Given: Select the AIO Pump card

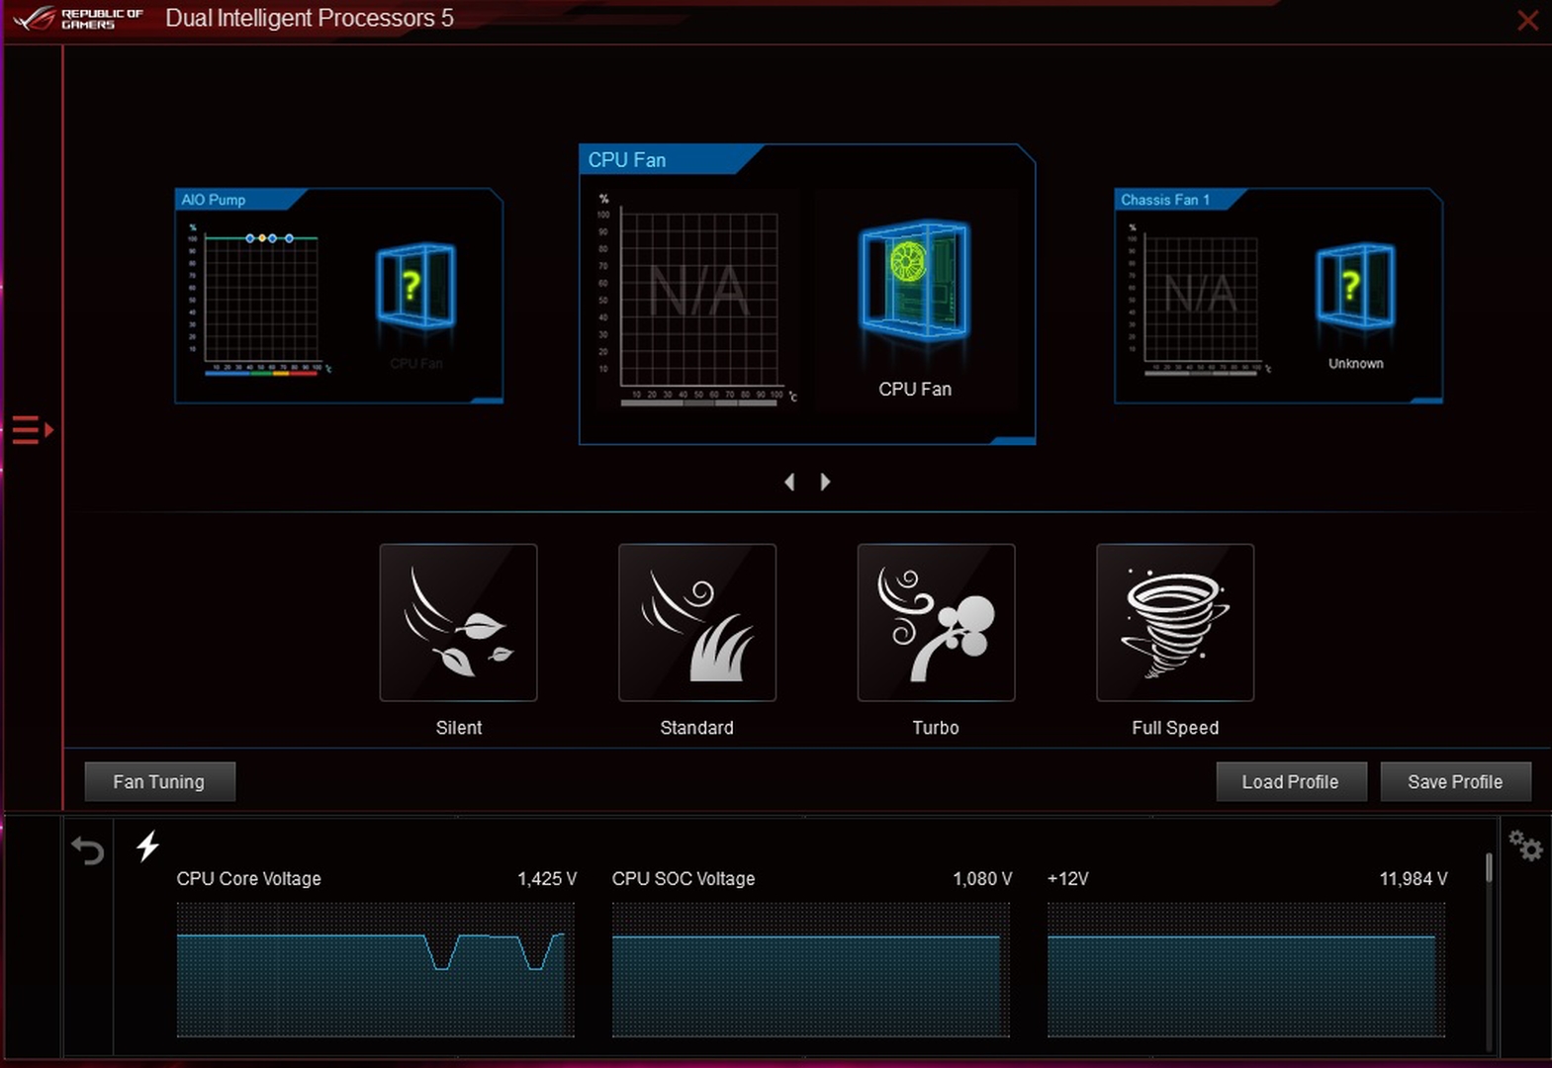Looking at the screenshot, I should (338, 296).
